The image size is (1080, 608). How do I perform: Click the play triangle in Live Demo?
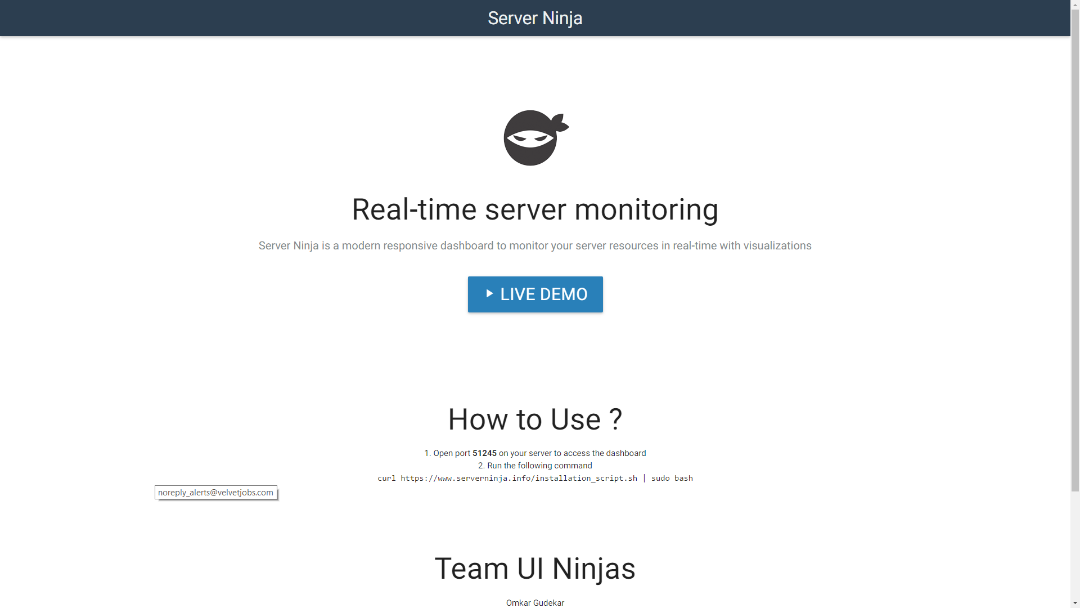489,293
